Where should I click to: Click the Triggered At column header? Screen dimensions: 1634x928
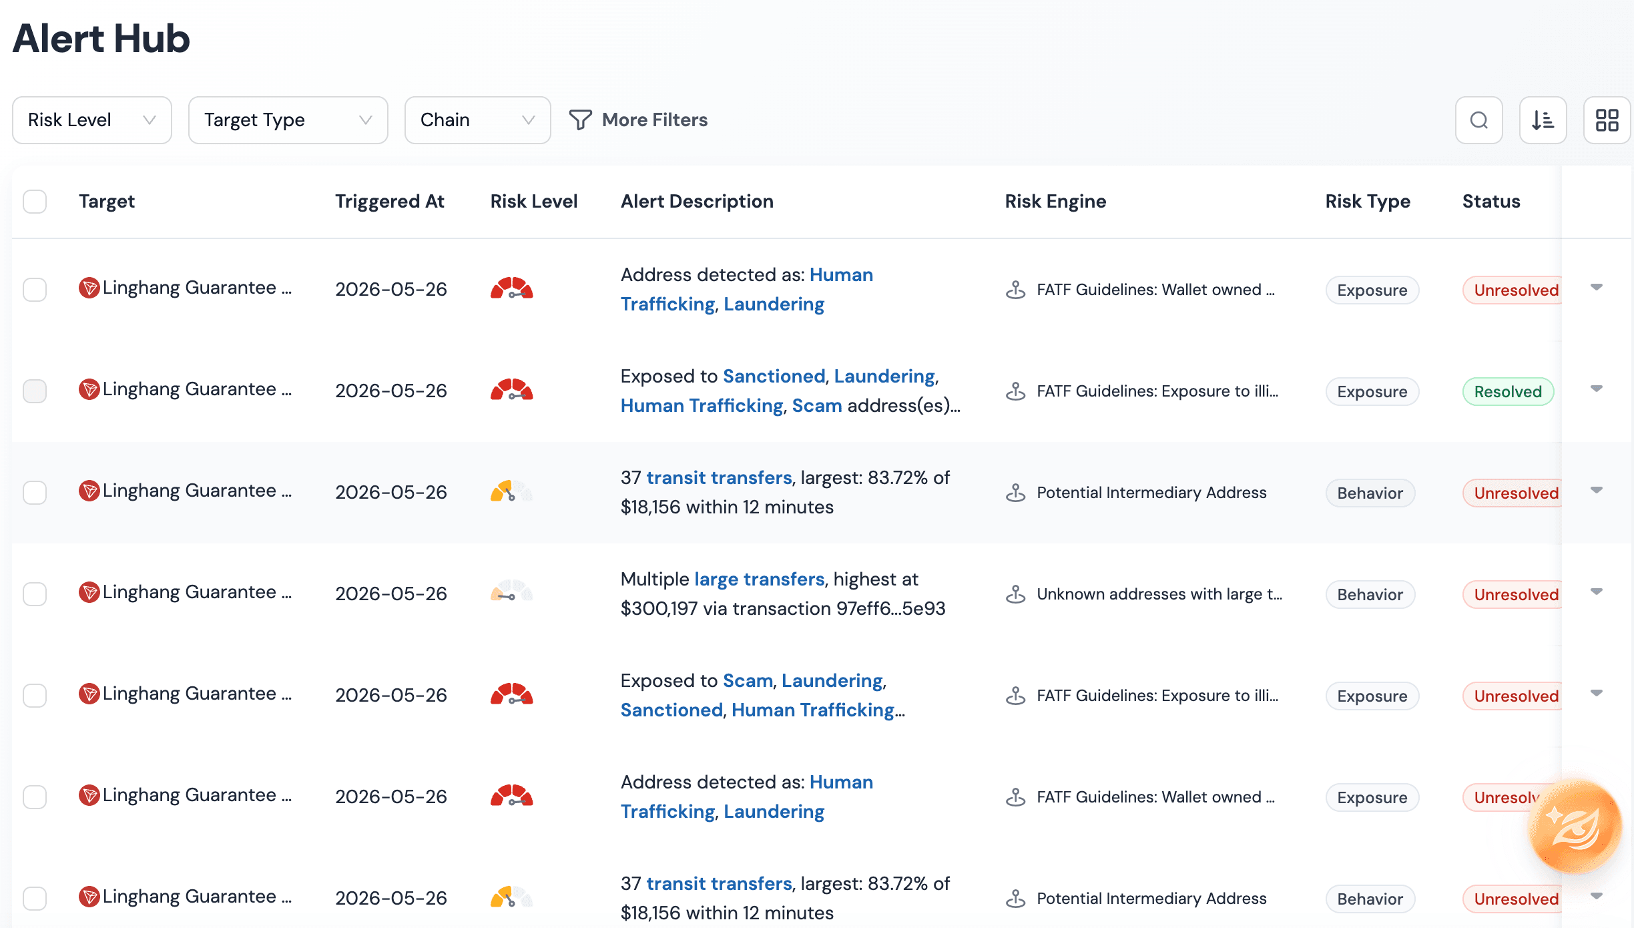click(390, 202)
